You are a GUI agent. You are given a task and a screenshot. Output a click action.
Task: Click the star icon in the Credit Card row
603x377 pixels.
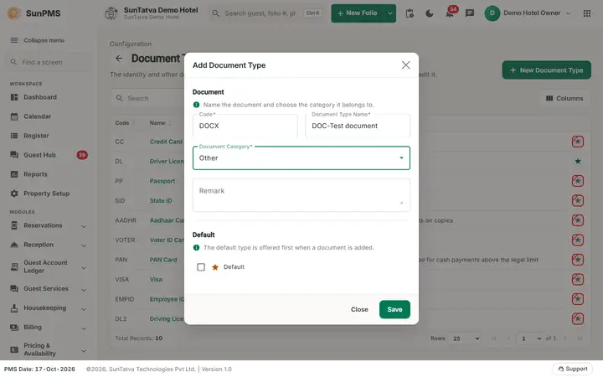coord(578,142)
